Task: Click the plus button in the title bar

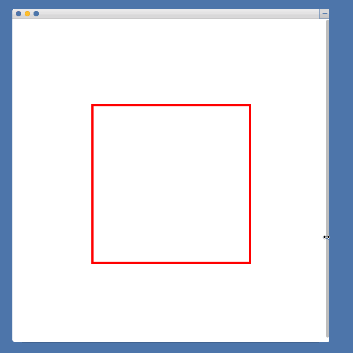Action: tap(324, 14)
